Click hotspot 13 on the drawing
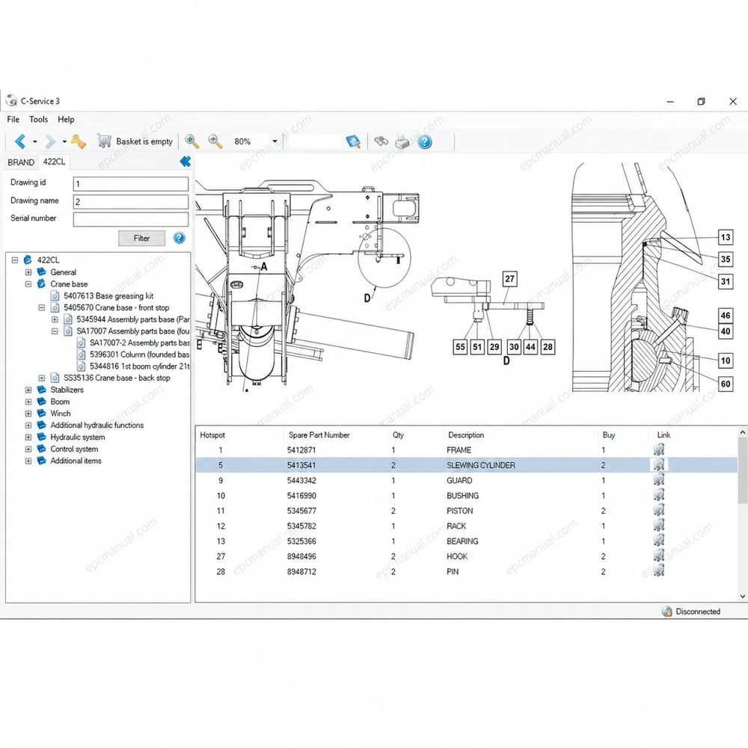 tap(726, 237)
